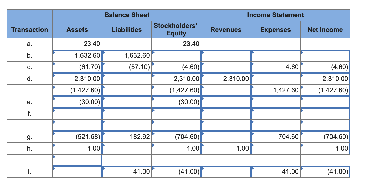Click the Assets column header
The height and width of the screenshot is (196, 372).
77,30
